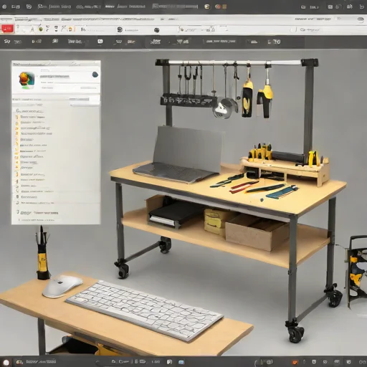Viewport: 367px width, 367px height.
Task: Open the yellow round icon in the top dark bar
Action: pyautogui.click(x=207, y=6)
